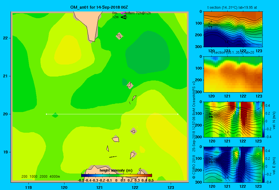Open the eastward velocity section plot
This screenshot has height=190, width=279.
click(x=233, y=165)
